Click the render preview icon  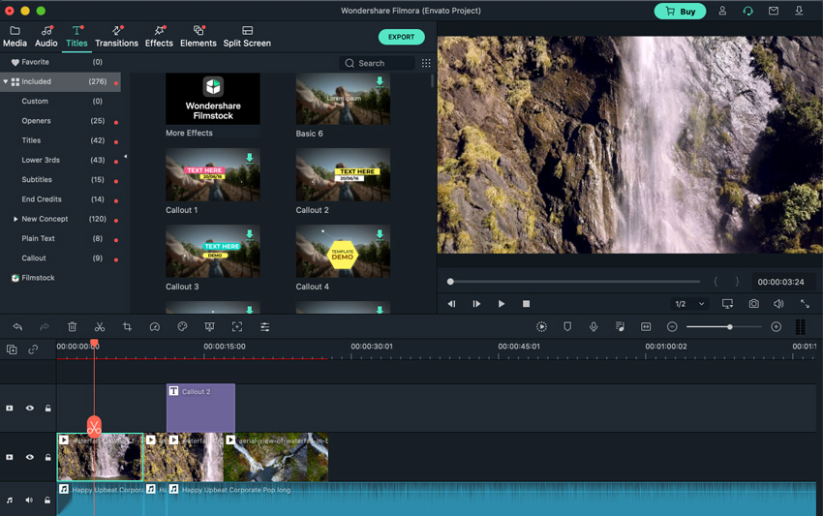coord(541,326)
